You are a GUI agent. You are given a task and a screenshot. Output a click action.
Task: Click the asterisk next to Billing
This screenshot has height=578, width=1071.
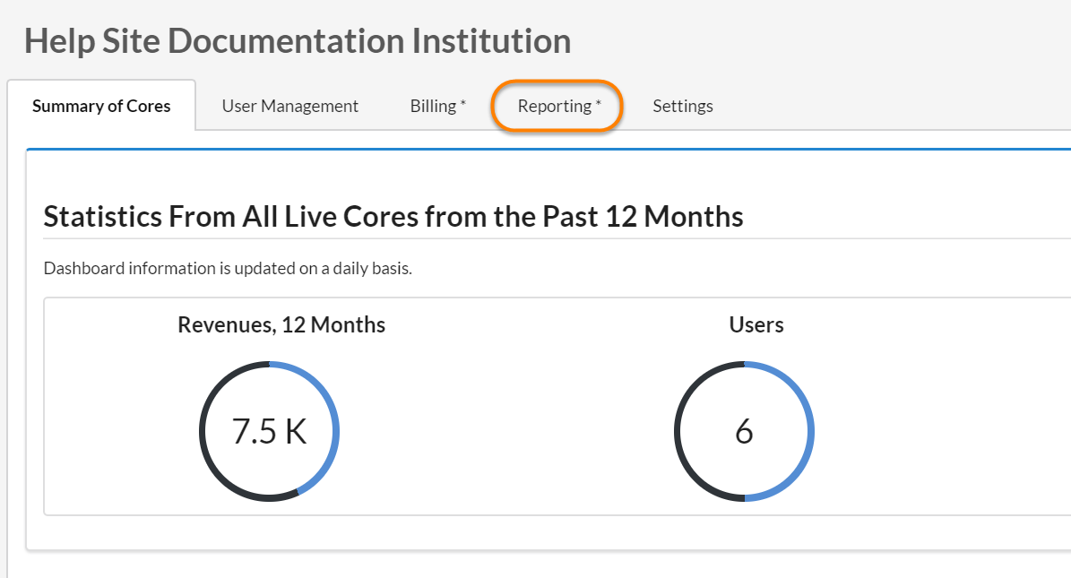(463, 105)
